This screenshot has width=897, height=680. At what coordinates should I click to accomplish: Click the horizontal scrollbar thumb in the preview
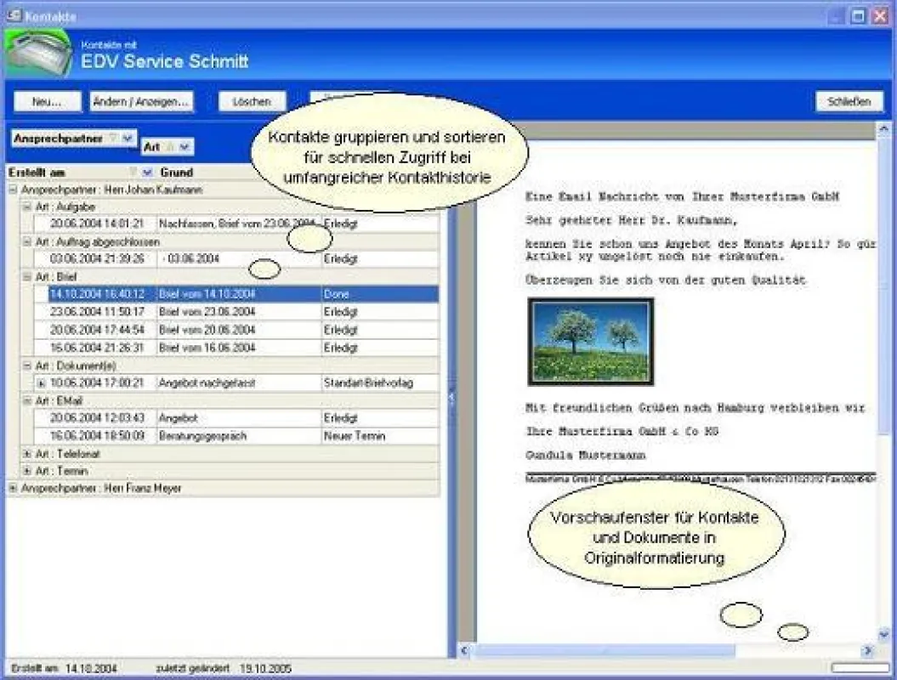(605, 650)
